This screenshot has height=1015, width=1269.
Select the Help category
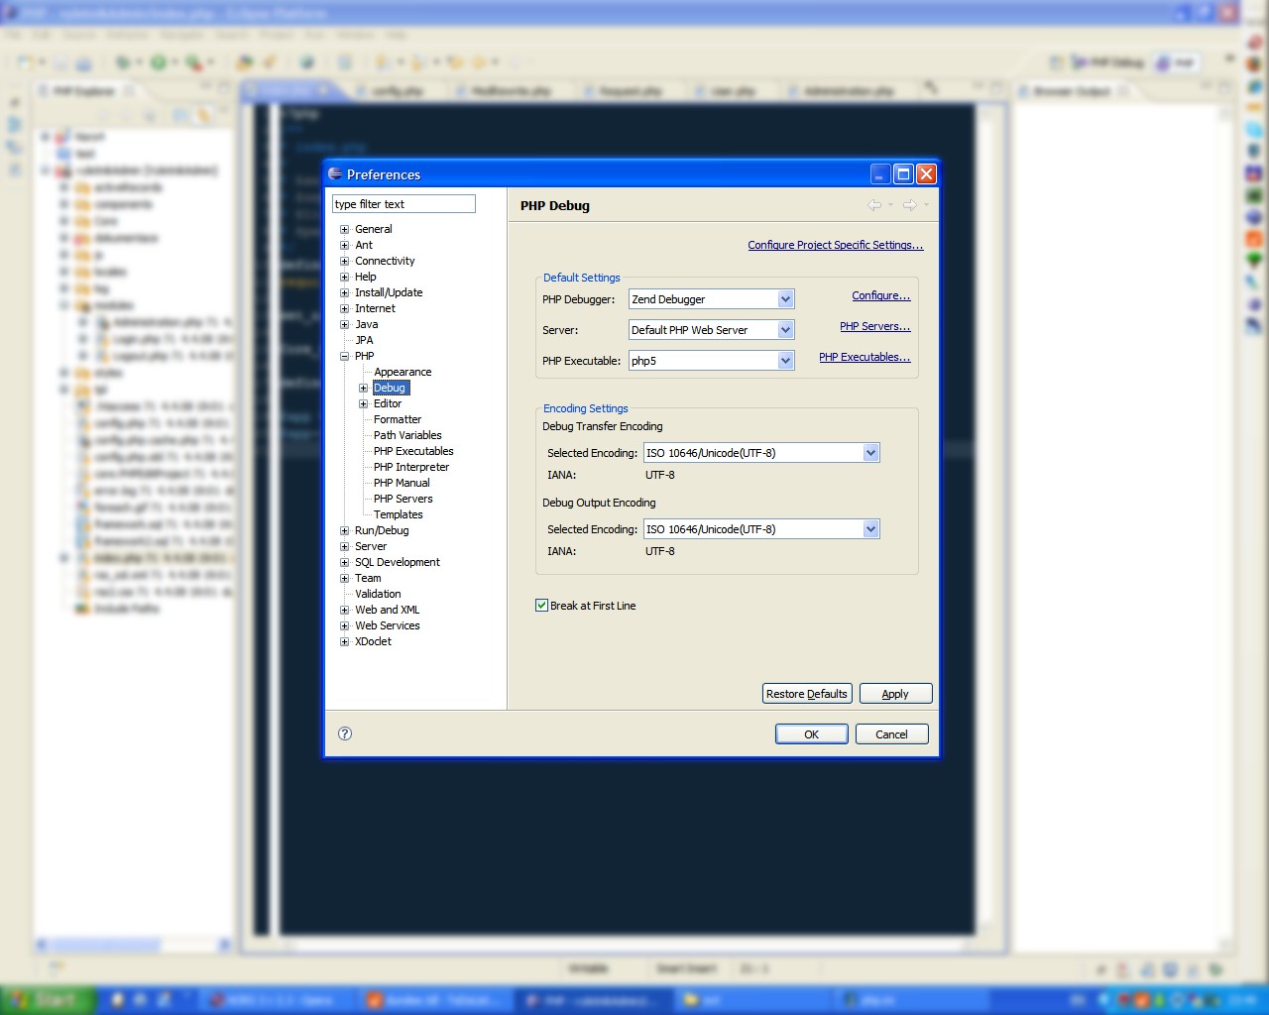tap(366, 277)
